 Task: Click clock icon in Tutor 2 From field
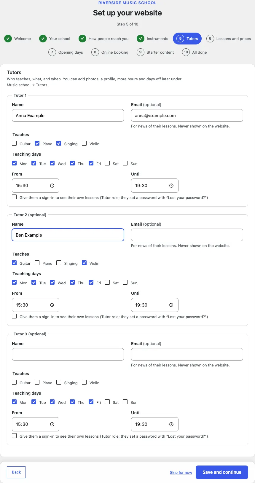tap(52, 305)
